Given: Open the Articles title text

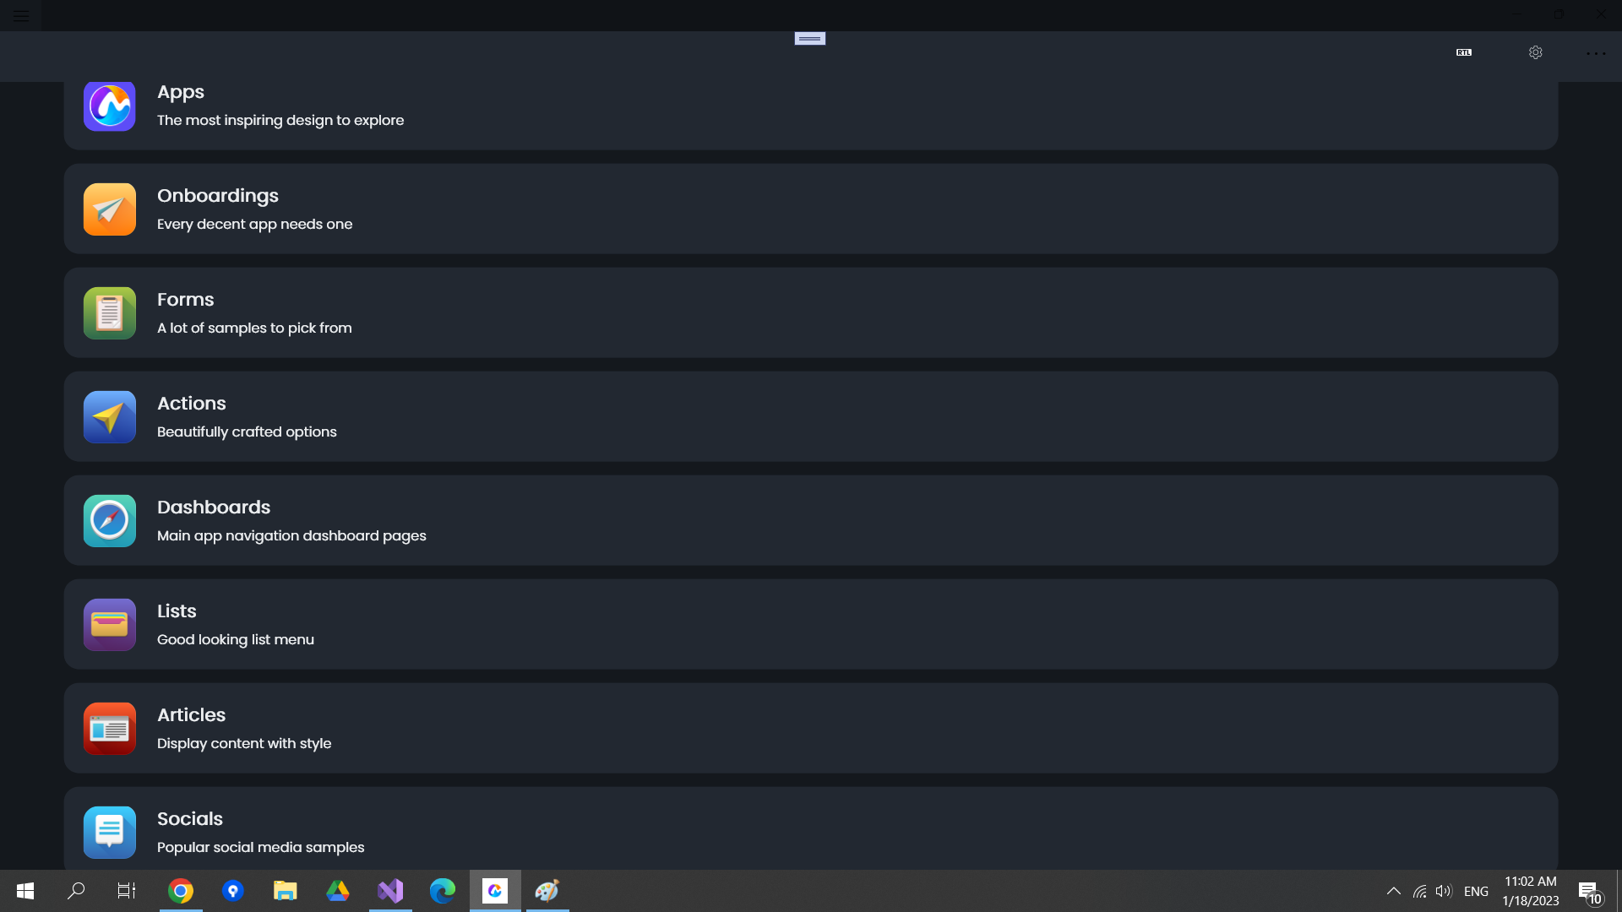Looking at the screenshot, I should (191, 715).
